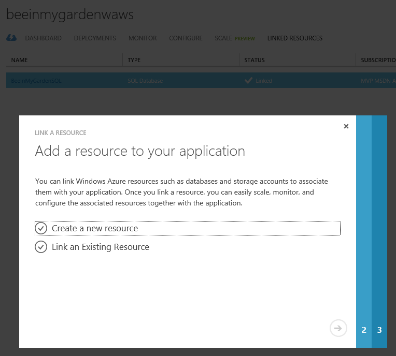396x356 pixels.
Task: Jump to wizard step 2
Action: 364,330
